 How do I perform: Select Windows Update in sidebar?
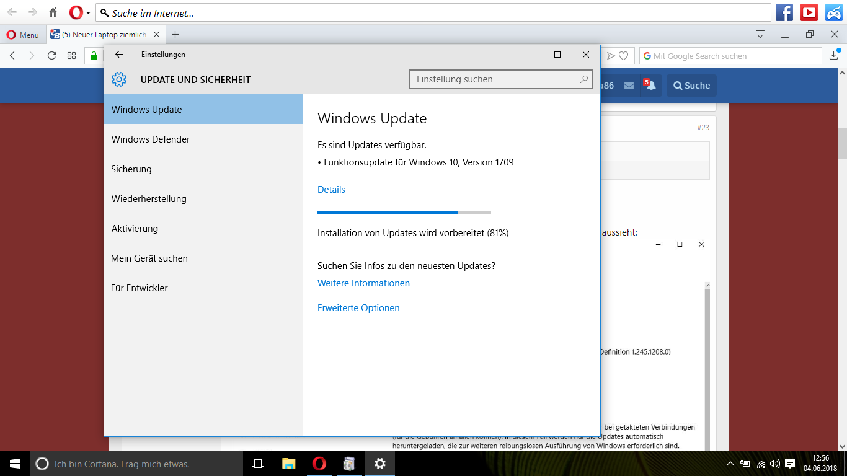point(203,109)
